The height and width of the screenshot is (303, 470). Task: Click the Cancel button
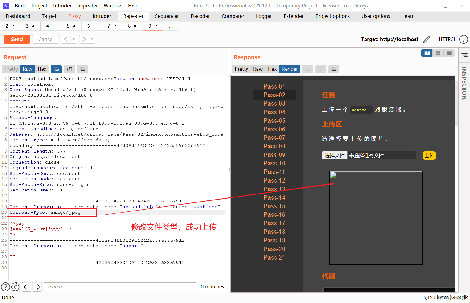tap(46, 39)
